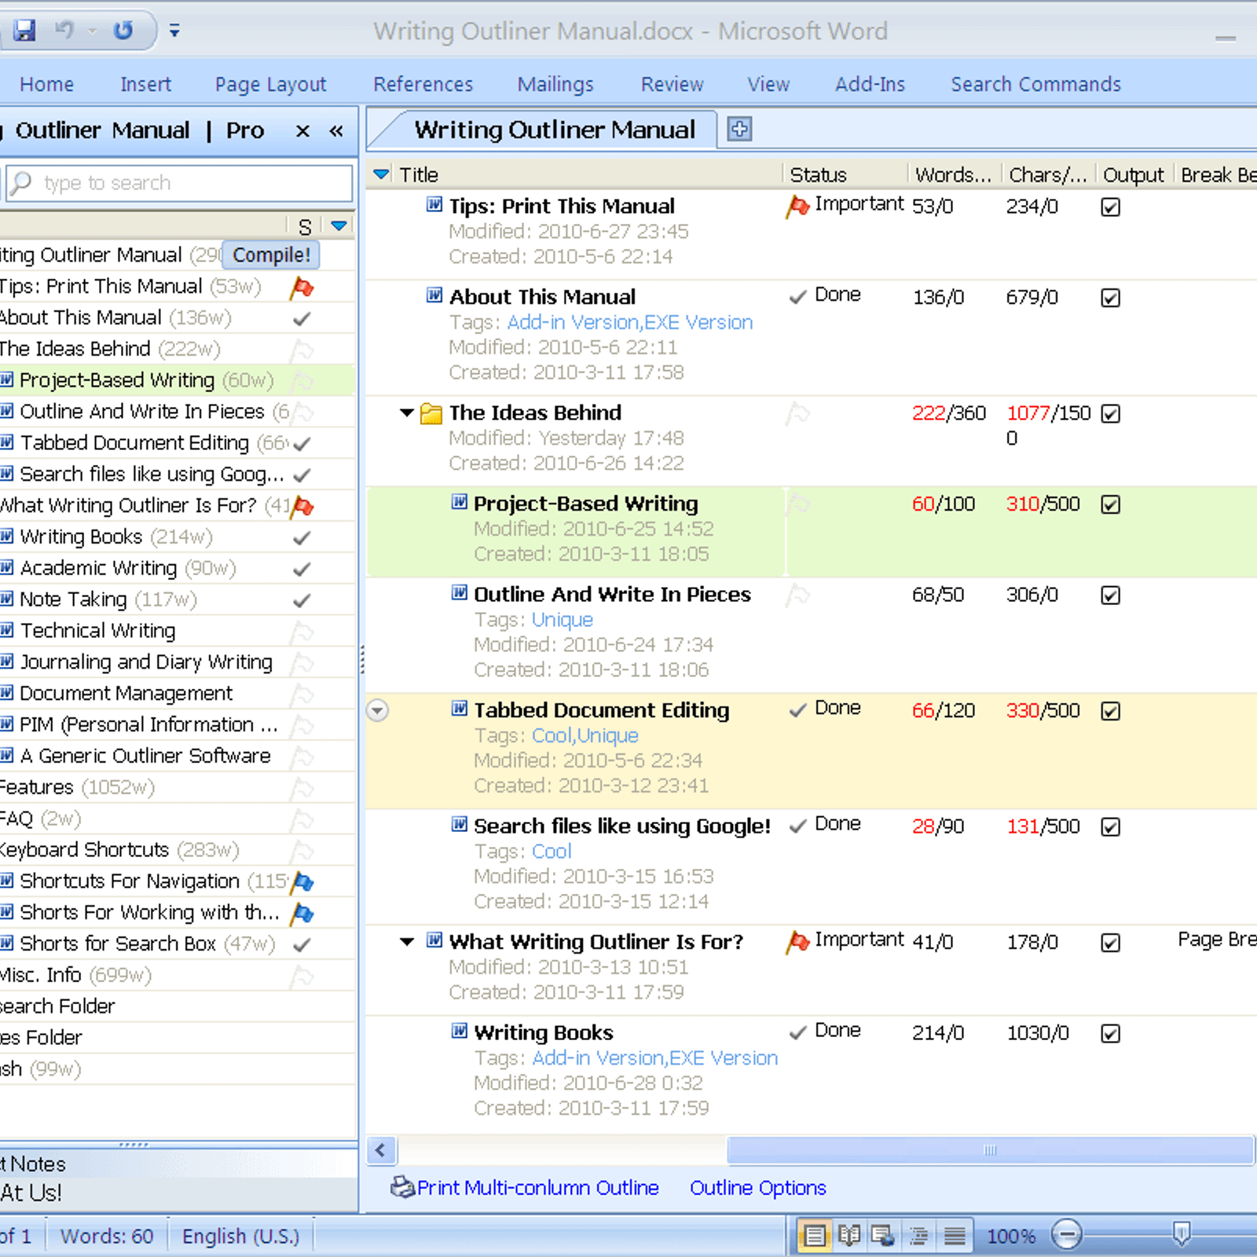Click the Redo icon in quick access toolbar
Viewport: 1257px width, 1257px height.
(123, 31)
